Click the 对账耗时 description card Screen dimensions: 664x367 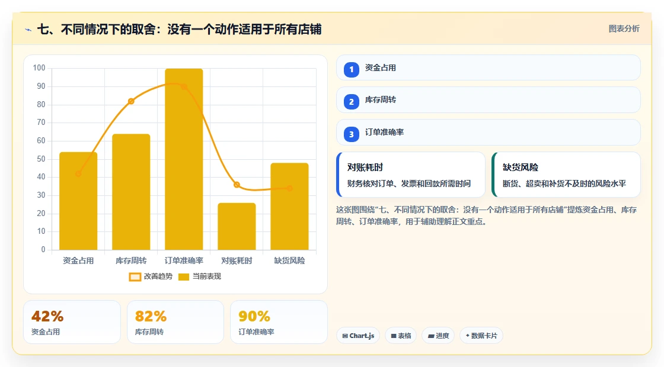tap(411, 175)
